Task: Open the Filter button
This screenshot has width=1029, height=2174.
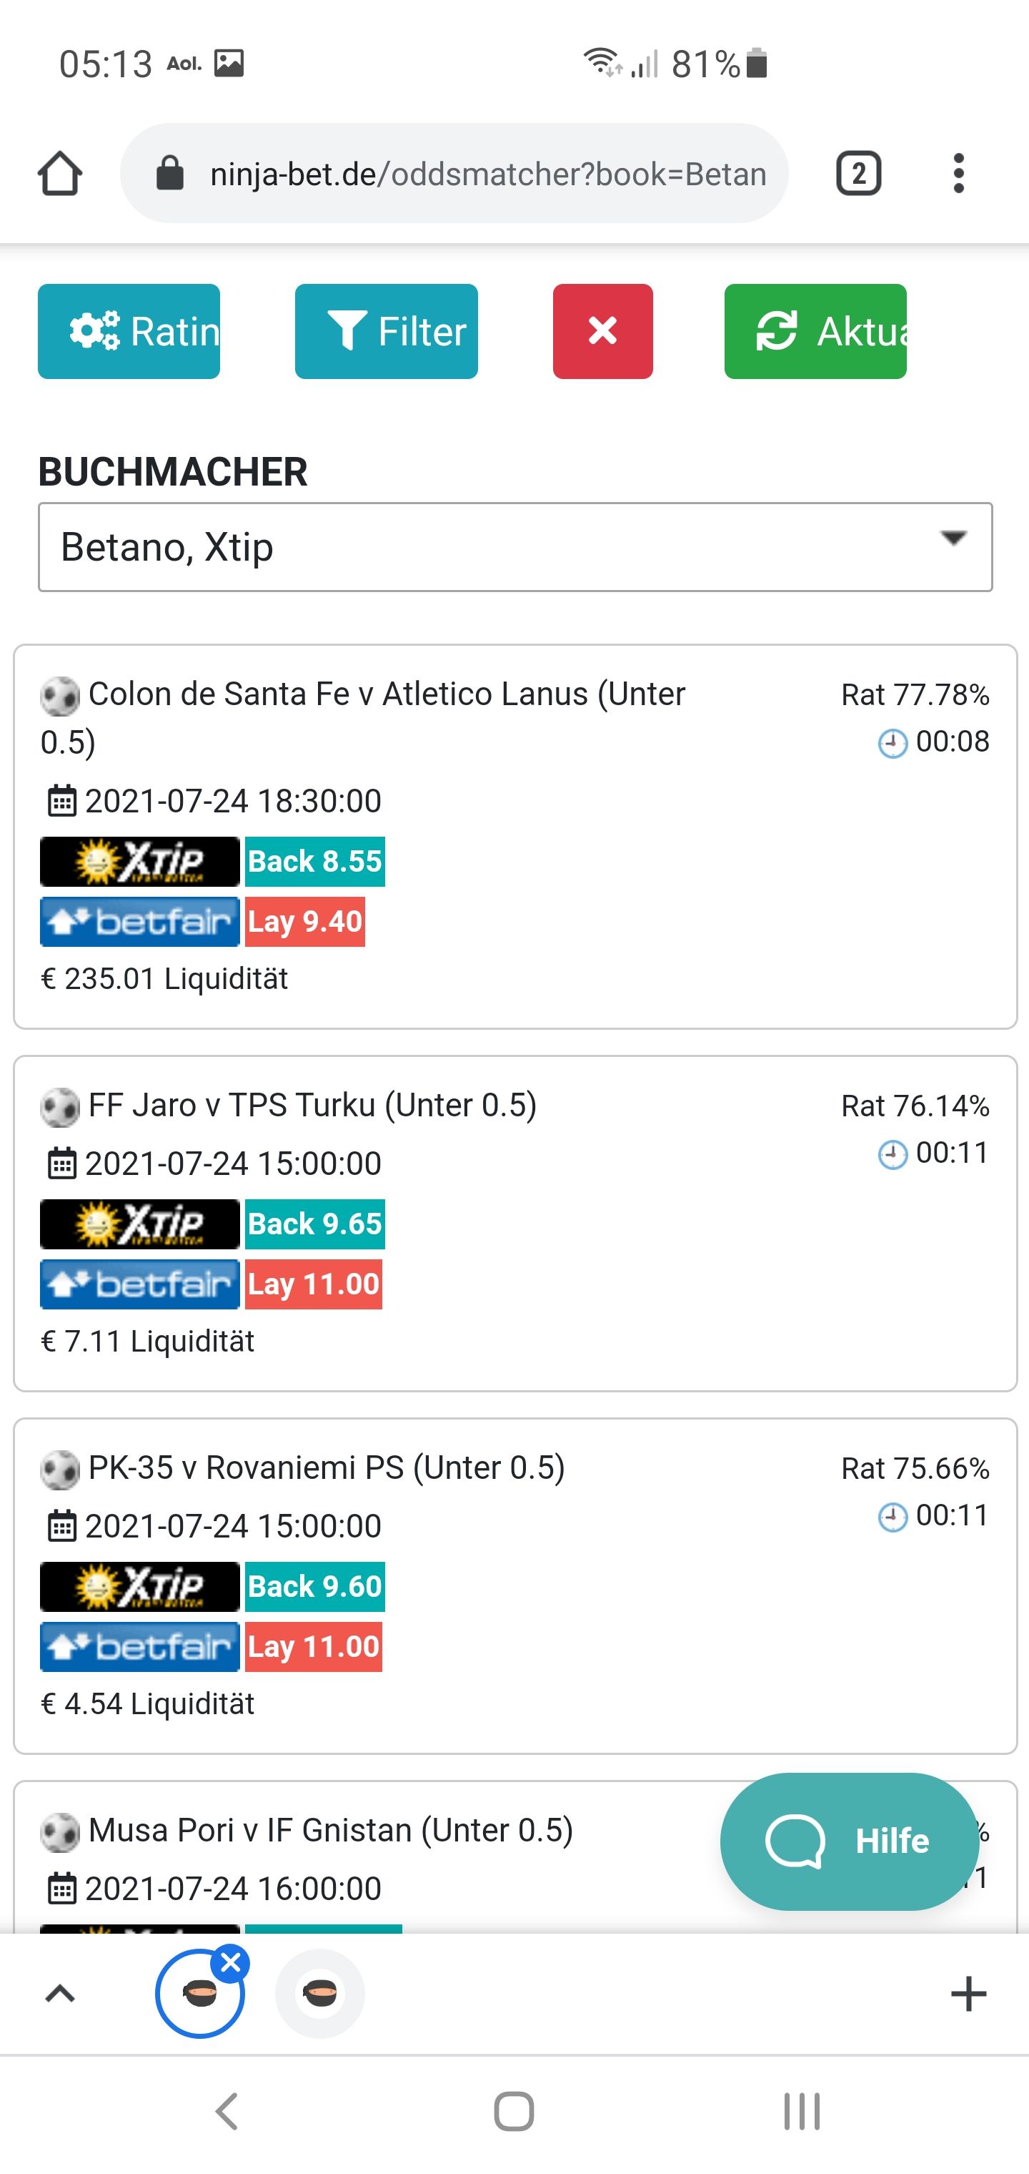Action: point(387,331)
